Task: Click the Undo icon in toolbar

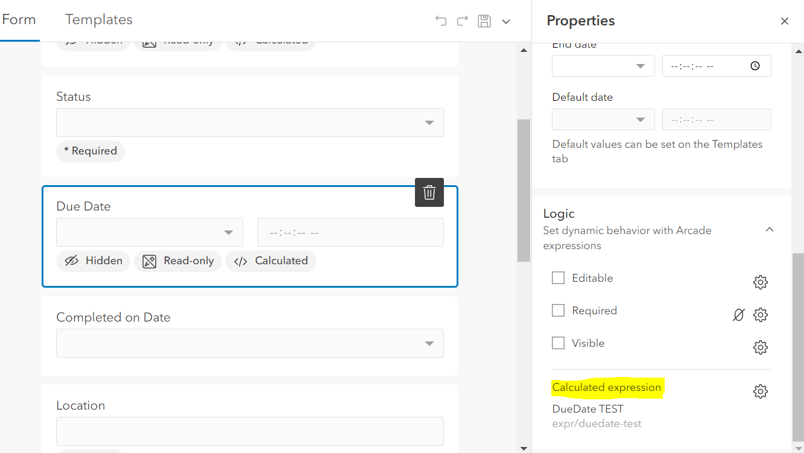Action: 440,20
